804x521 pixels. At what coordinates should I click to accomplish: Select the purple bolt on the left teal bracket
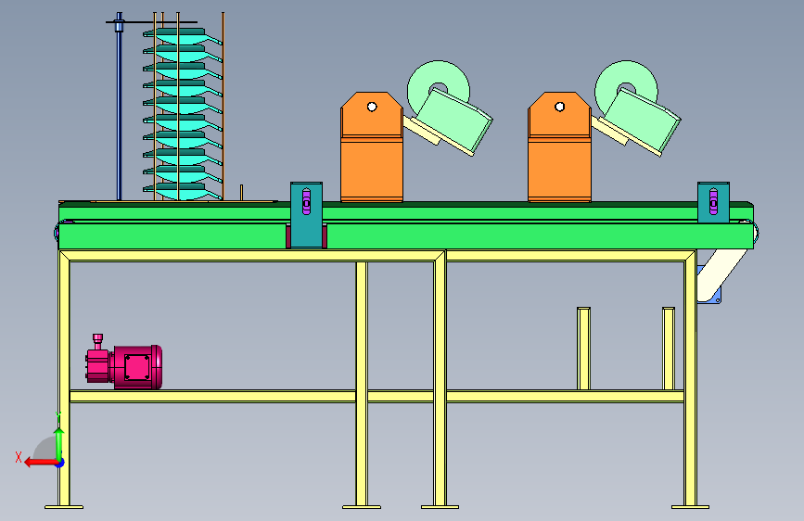[x=306, y=201]
